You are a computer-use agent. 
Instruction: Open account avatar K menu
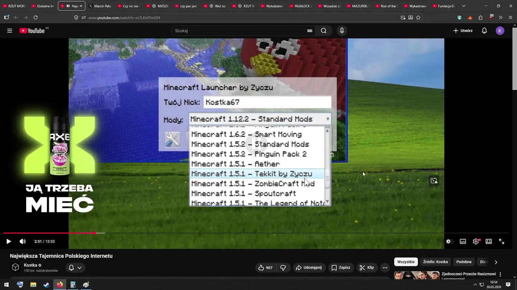click(500, 31)
